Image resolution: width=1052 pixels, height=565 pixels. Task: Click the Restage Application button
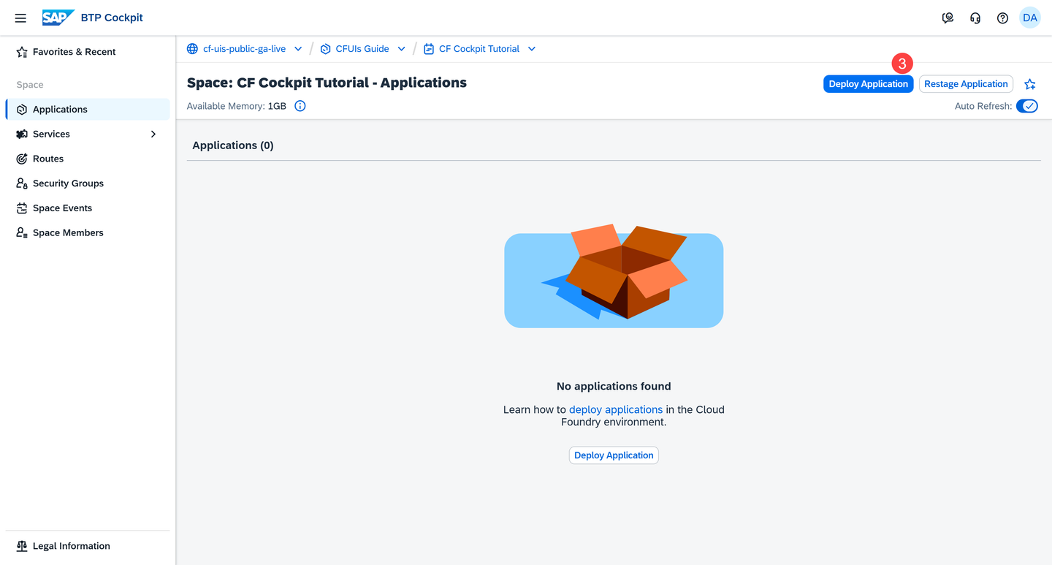966,84
